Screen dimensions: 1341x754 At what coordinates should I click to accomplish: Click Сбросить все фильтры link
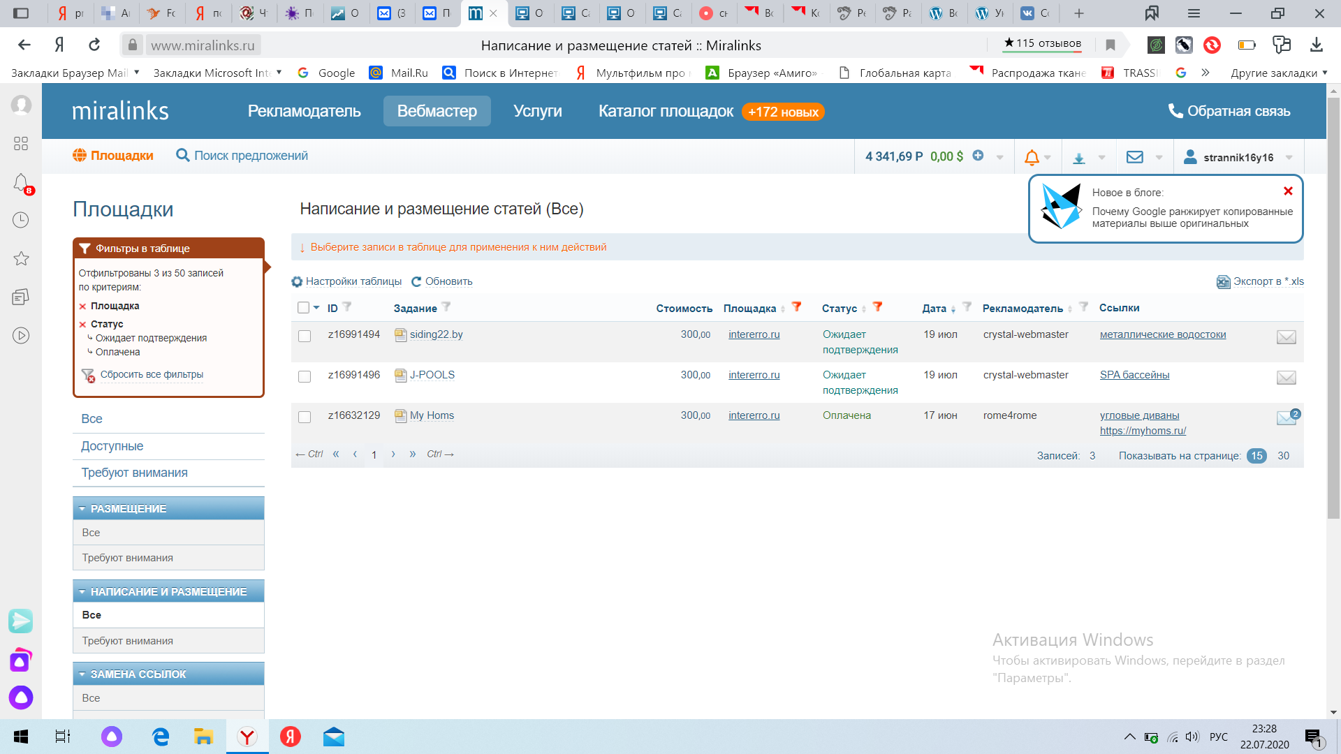pyautogui.click(x=152, y=374)
